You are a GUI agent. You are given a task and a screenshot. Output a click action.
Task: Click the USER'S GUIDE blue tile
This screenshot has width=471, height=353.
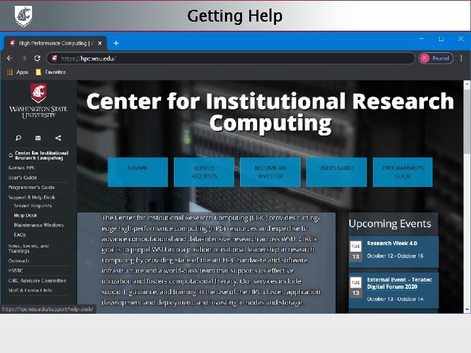click(336, 172)
